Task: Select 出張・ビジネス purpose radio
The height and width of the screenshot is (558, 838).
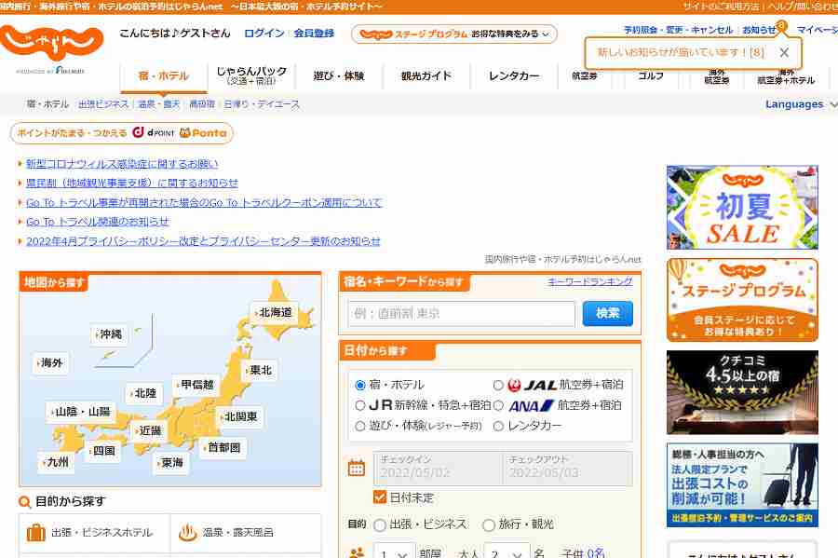Action: point(380,524)
